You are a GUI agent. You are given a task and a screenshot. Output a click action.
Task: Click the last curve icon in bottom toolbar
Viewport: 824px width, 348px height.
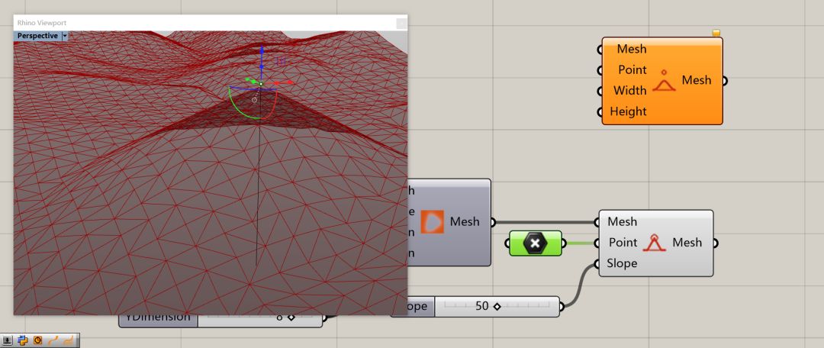pyautogui.click(x=68, y=340)
